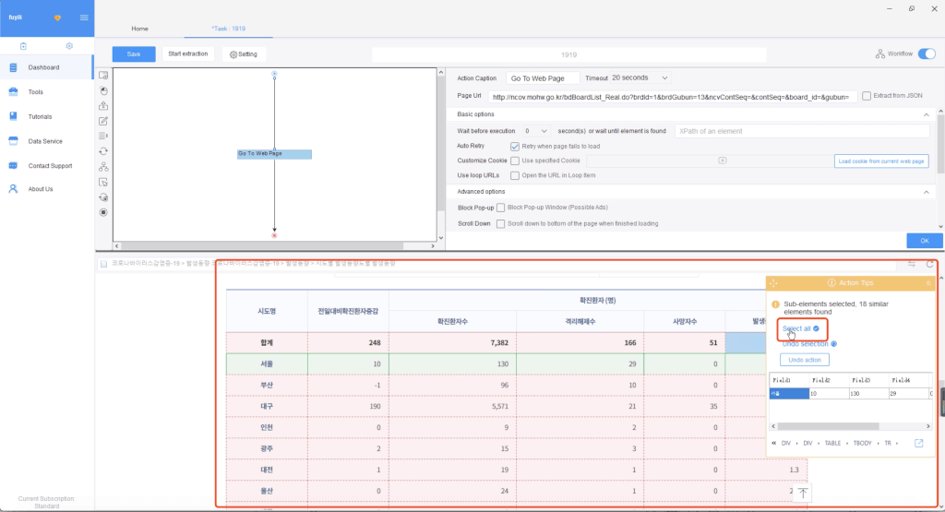
Task: Click the refresh icon of the built-in browser
Action: [x=930, y=264]
